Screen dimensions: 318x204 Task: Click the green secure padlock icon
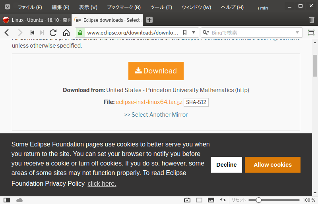[80, 33]
